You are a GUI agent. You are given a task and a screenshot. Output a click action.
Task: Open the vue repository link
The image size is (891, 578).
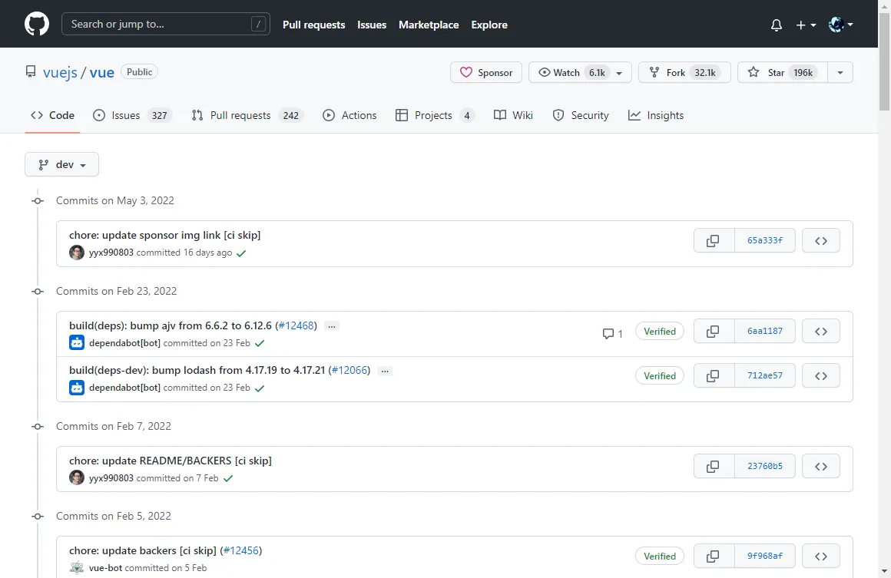tap(101, 73)
